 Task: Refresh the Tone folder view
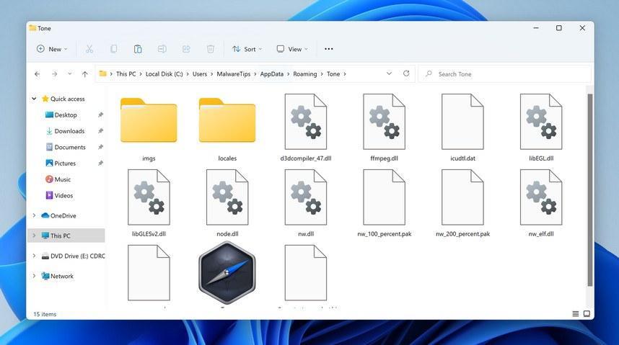(406, 73)
